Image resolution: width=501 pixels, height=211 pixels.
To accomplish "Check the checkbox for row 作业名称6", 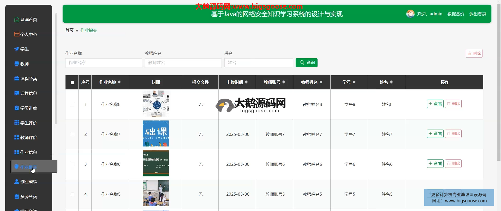I will point(73,164).
